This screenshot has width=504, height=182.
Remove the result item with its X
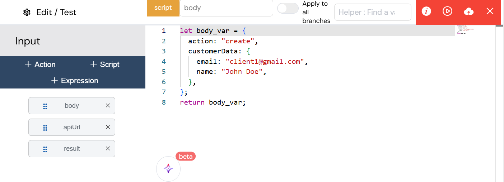click(108, 149)
